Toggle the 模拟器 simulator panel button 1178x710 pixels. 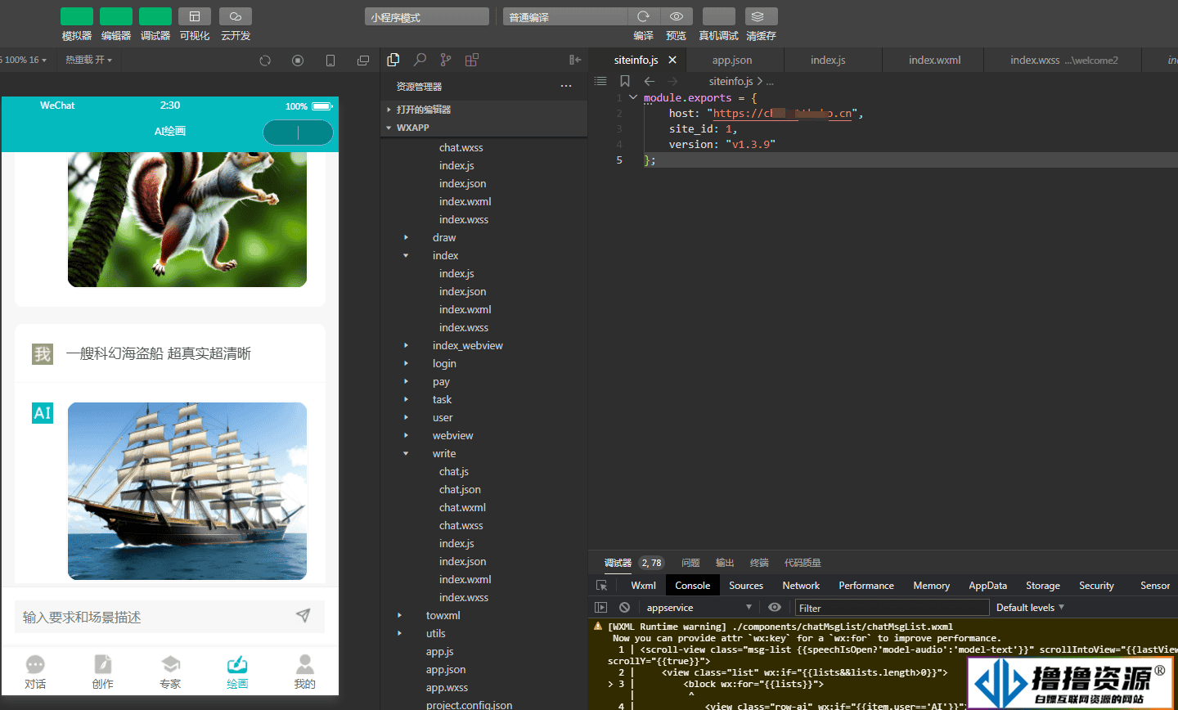(x=77, y=16)
